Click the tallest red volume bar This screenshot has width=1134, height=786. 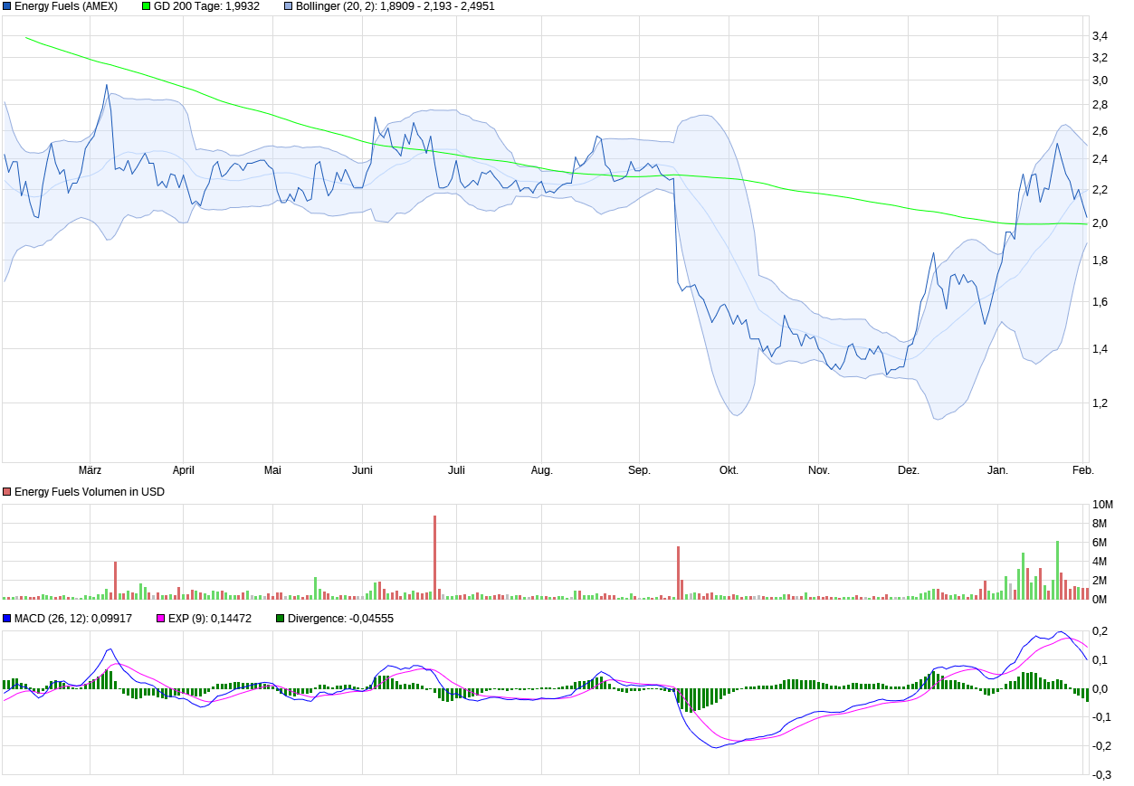pos(434,556)
